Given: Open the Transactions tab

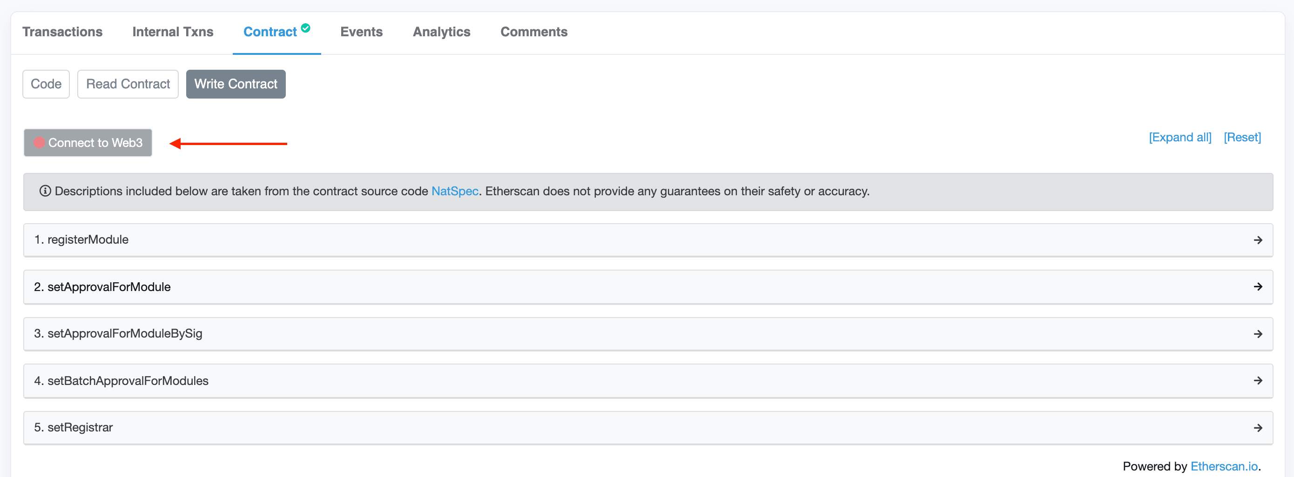Looking at the screenshot, I should (62, 32).
